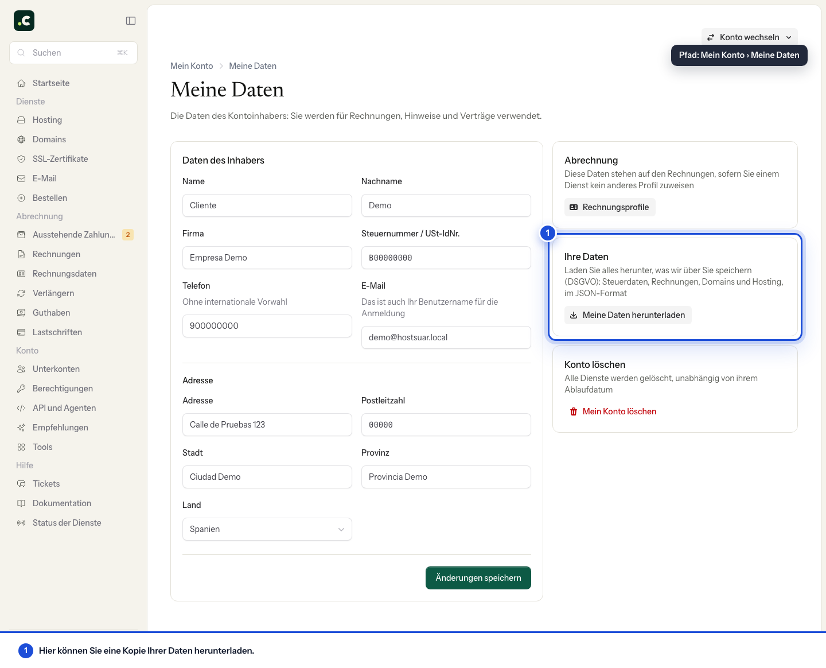Open Empfehlungen in the sidebar

73,428
